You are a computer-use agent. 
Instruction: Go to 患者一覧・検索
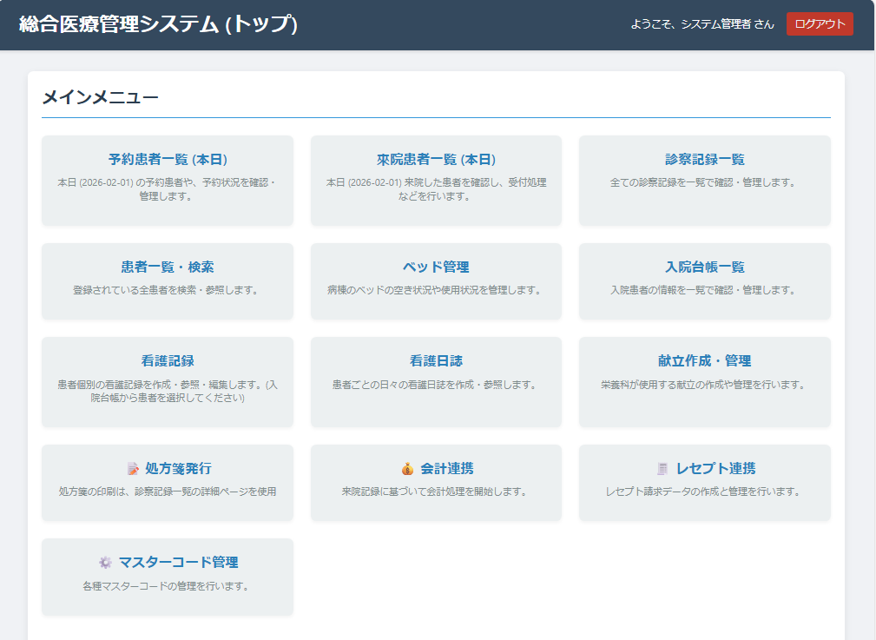pos(168,267)
